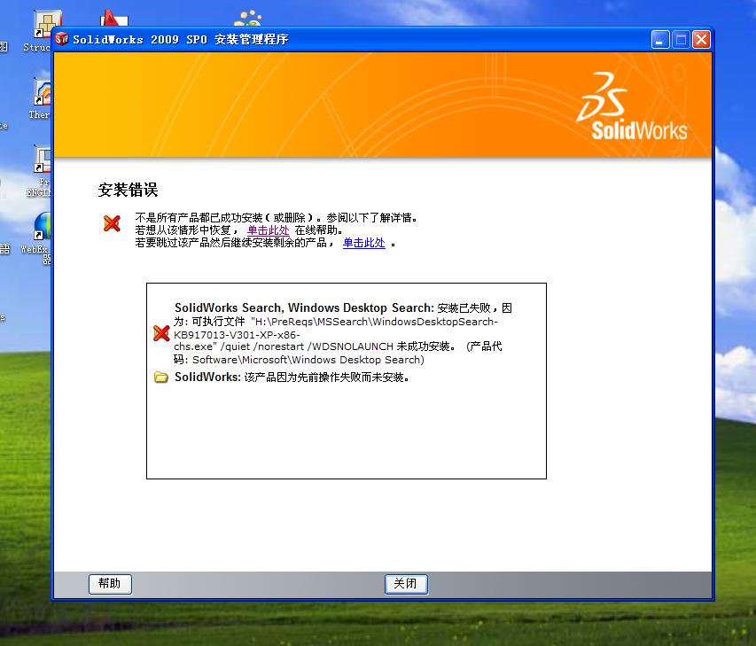
Task: Click red error icon beside SolidWorks Search entry
Action: coord(161,333)
